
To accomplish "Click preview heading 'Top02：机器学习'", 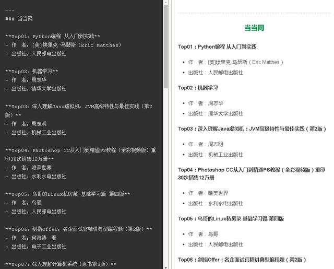I will click(x=198, y=88).
